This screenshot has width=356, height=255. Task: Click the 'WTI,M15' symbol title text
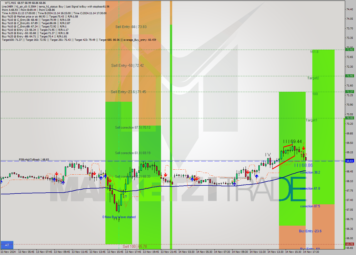[11, 3]
